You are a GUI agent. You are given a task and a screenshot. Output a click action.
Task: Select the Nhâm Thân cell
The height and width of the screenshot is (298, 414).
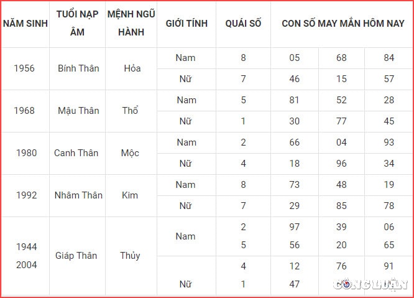pos(78,195)
